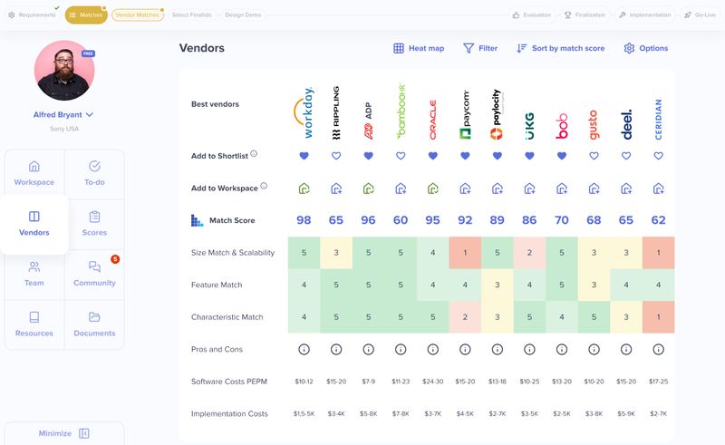Click the Workday vendor logo
The image size is (725, 445).
[304, 113]
